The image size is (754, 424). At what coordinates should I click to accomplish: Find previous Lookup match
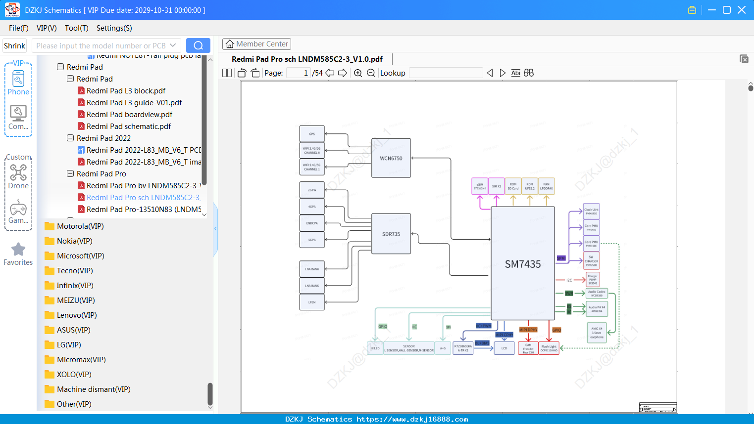click(x=490, y=73)
